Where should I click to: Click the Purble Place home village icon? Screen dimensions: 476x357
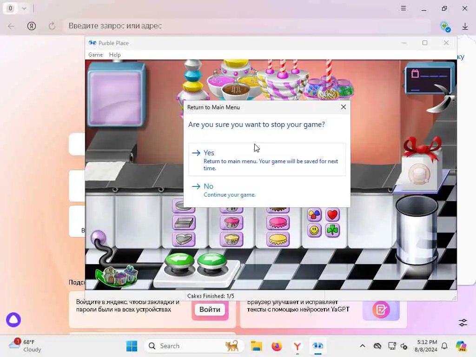pos(117,276)
